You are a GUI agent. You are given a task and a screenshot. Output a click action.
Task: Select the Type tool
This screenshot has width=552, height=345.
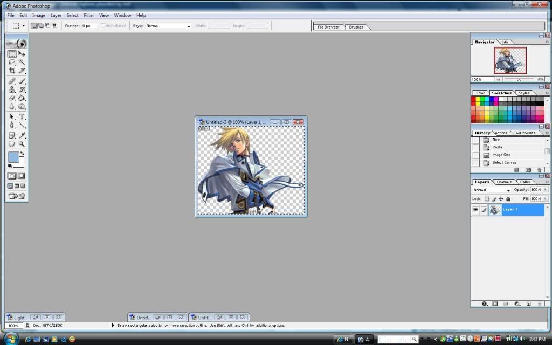(x=22, y=116)
